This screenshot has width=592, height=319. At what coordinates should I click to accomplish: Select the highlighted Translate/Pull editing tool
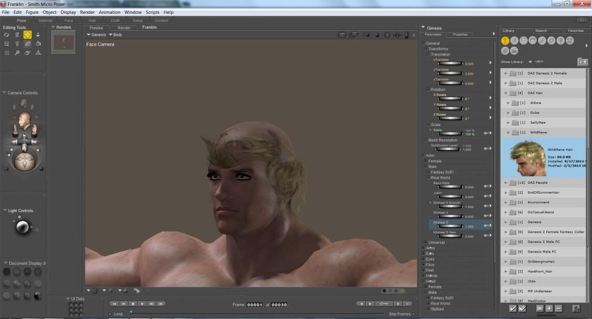(x=27, y=35)
